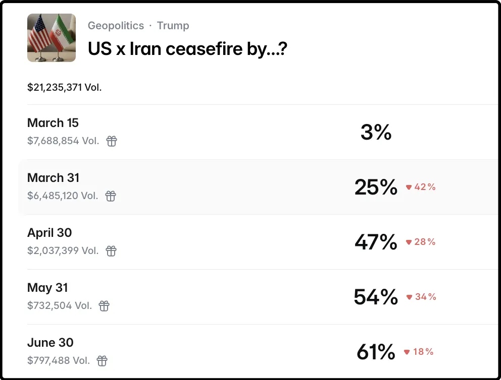Select the June 30 outcome label
The height and width of the screenshot is (380, 501).
click(50, 343)
